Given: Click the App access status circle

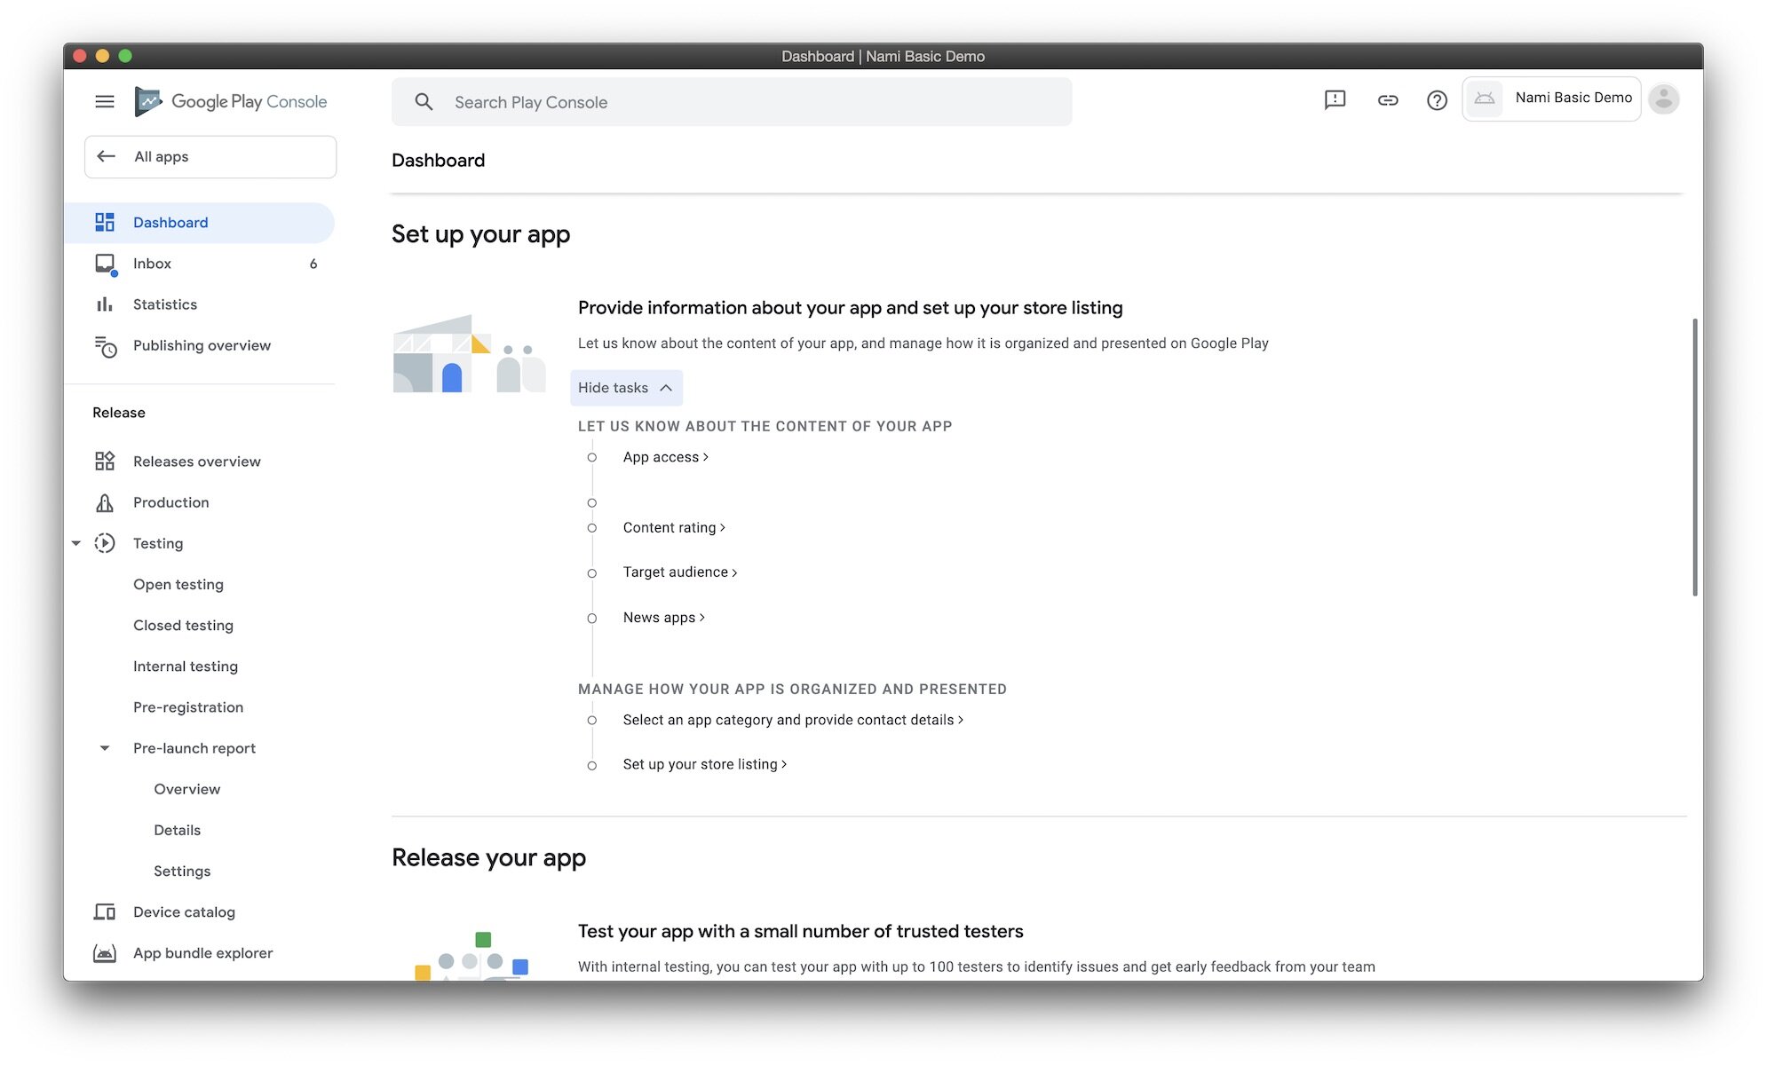Looking at the screenshot, I should pos(591,458).
